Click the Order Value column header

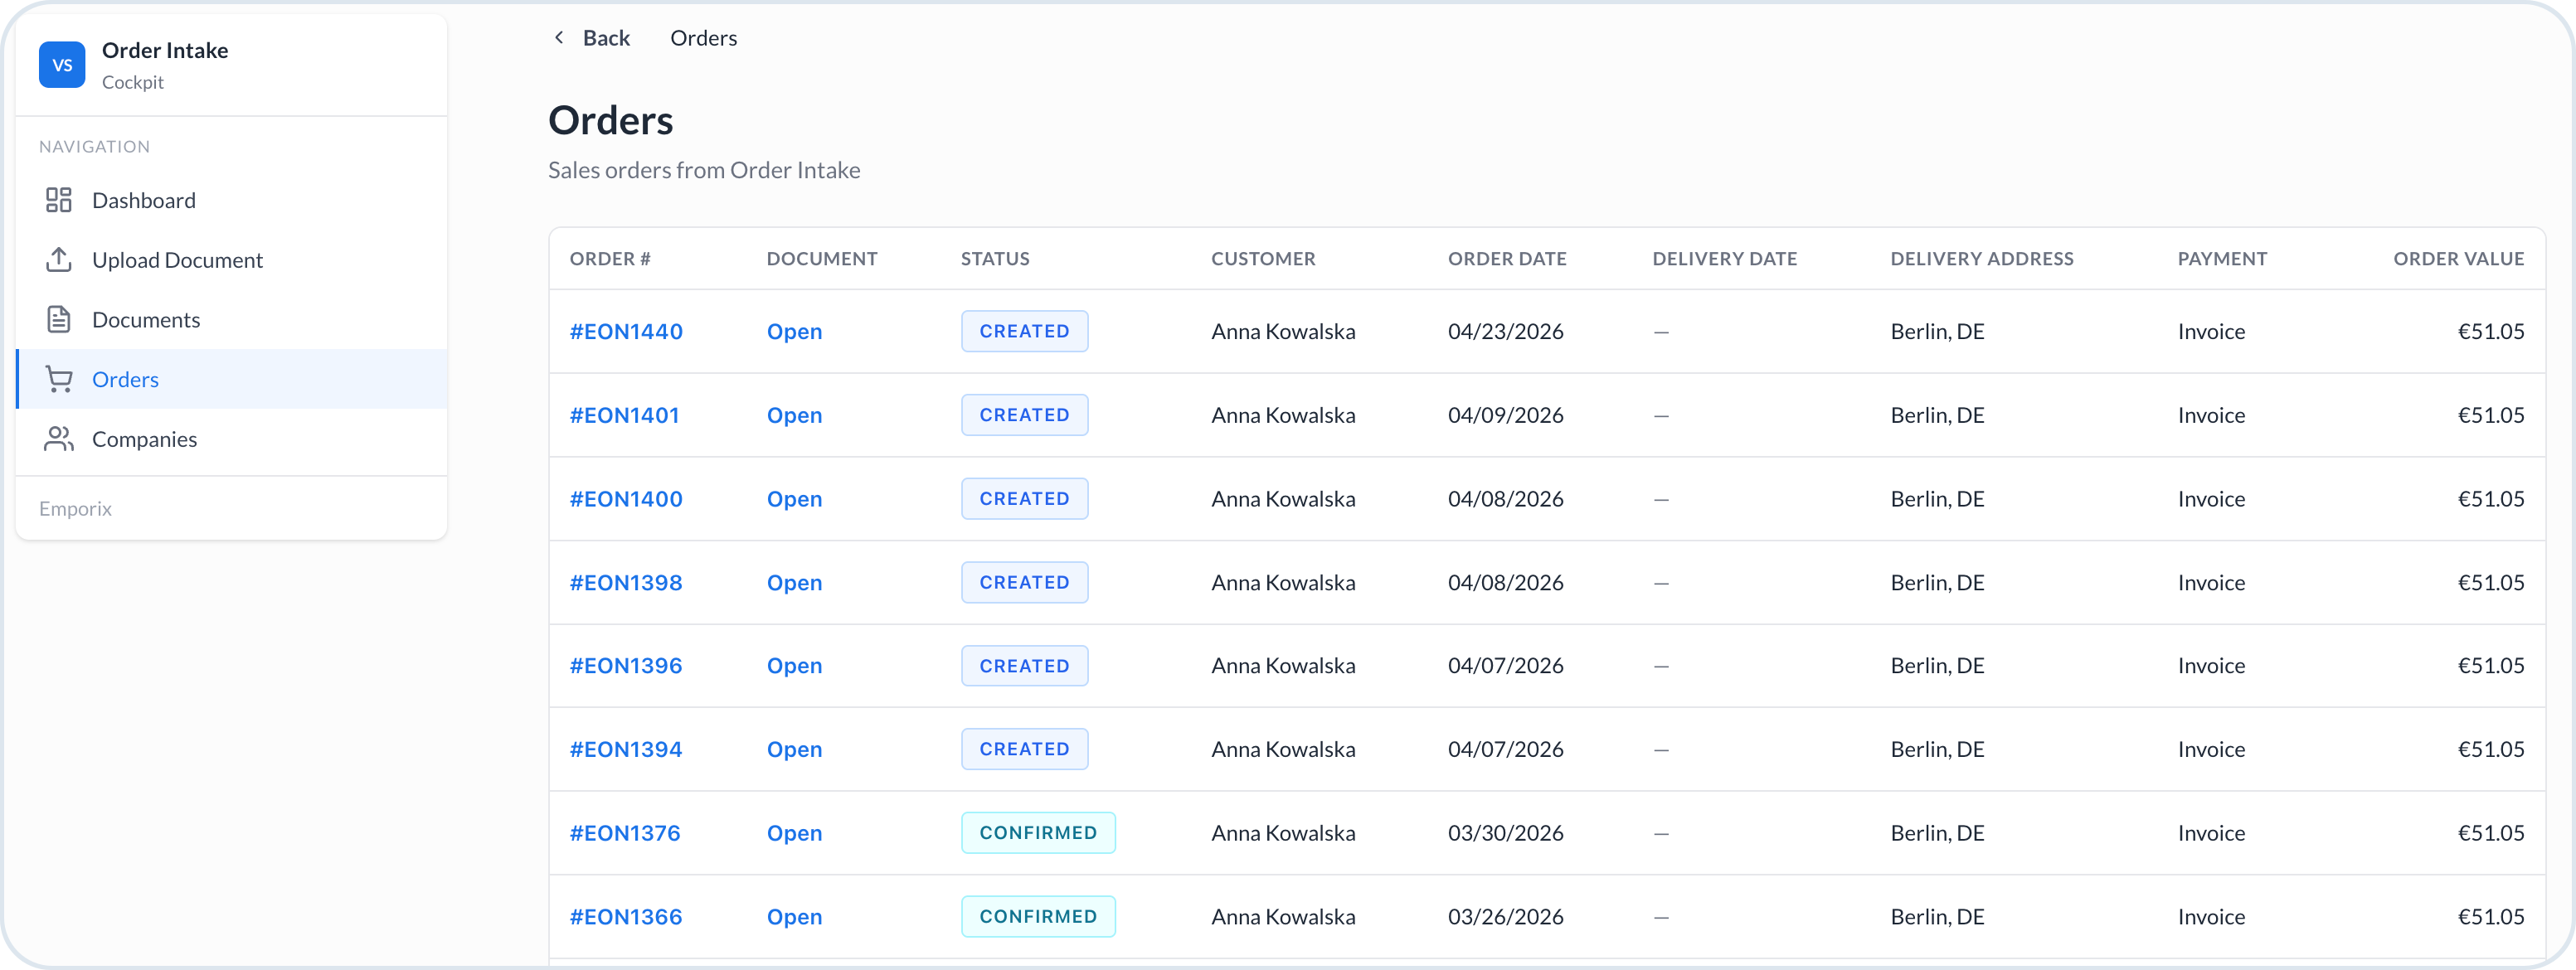(x=2458, y=259)
